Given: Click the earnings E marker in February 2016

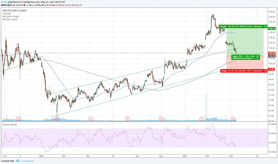Looking at the screenshot, I should pos(57,119).
